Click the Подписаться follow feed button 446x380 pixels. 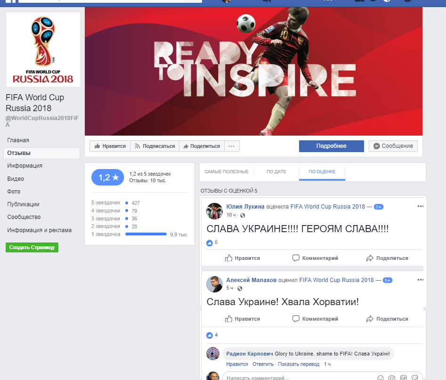point(155,146)
